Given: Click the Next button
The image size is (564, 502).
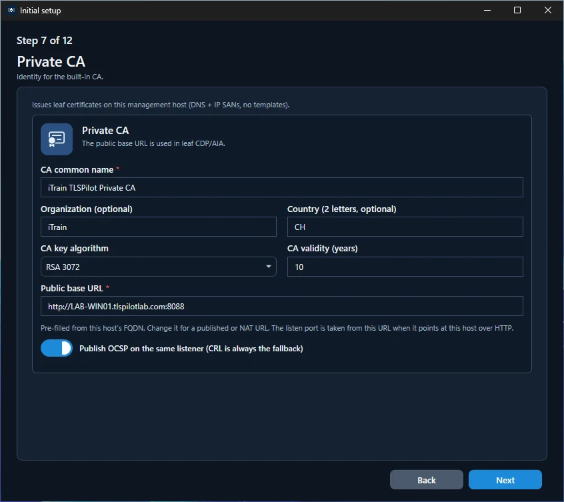Looking at the screenshot, I should (x=505, y=480).
